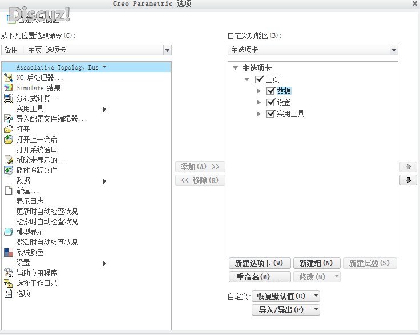Open the 备用 主页 选项卡 dropdown

(167, 50)
